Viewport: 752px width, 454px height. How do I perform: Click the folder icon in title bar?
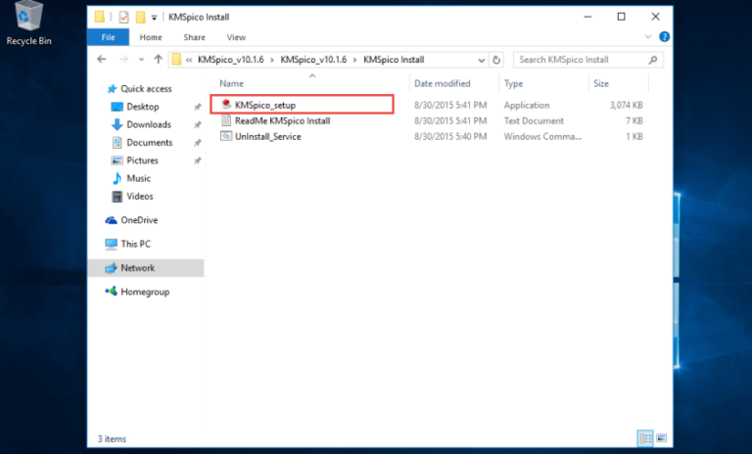[x=99, y=17]
